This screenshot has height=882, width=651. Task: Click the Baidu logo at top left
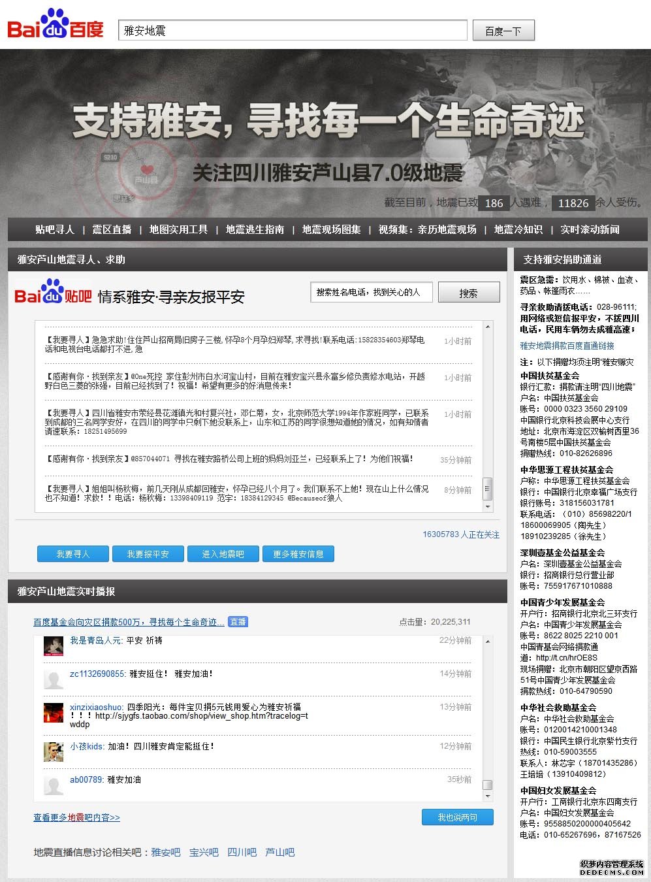pos(56,25)
